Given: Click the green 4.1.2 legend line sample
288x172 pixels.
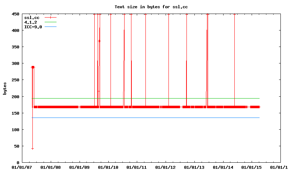Looking at the screenshot, I should pos(51,22).
